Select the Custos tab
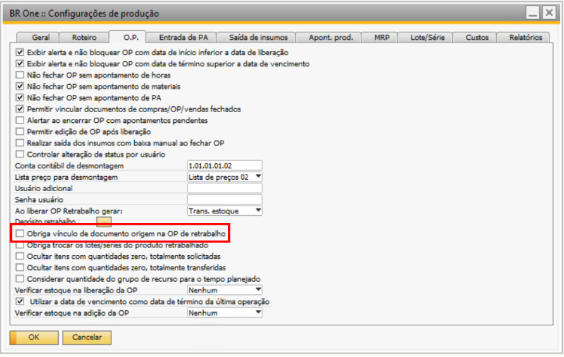 click(477, 37)
